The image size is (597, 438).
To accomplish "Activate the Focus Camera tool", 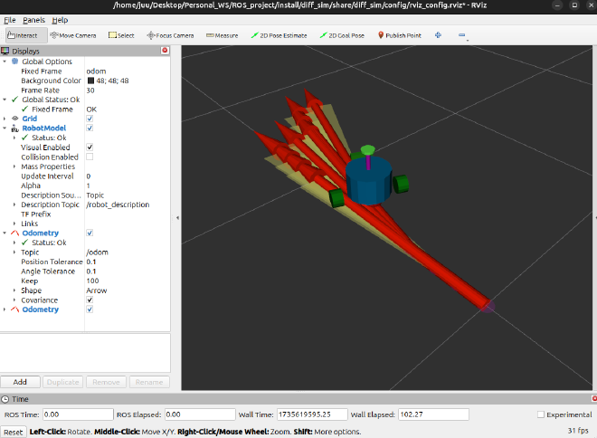I will pos(170,35).
